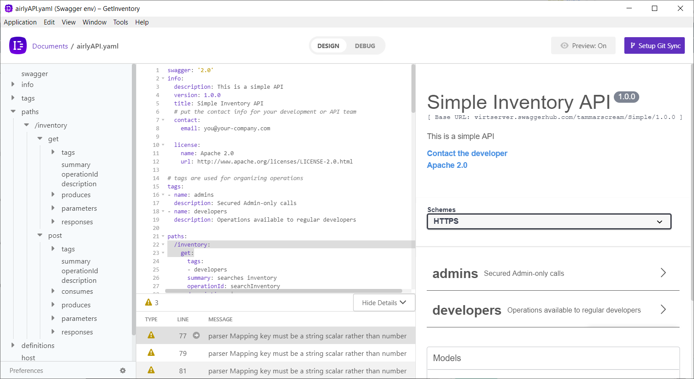Expand the admins section chevron
The image size is (694, 379).
tap(663, 273)
